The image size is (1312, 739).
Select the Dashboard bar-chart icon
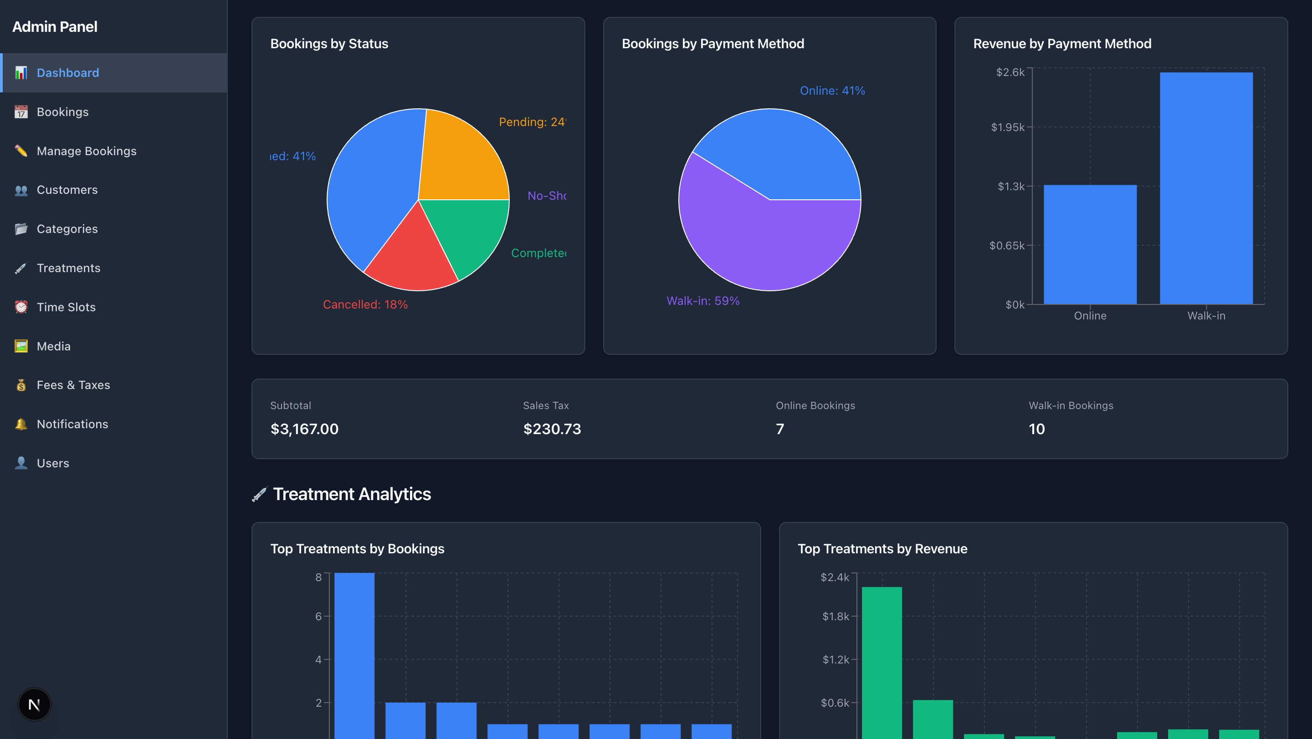(21, 72)
